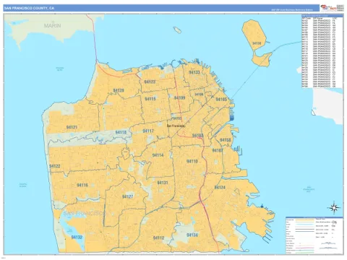This screenshot has width=347, height=260.
Task: Click the San Francisco County, CA title
Action: (x=29, y=8)
